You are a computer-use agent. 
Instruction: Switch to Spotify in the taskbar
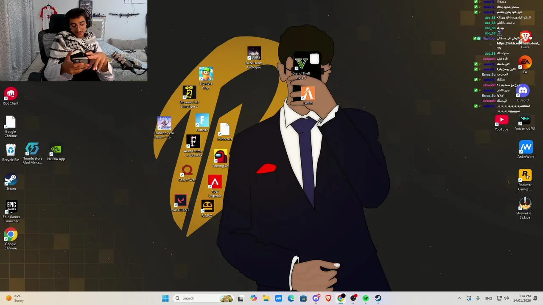pyautogui.click(x=366, y=298)
